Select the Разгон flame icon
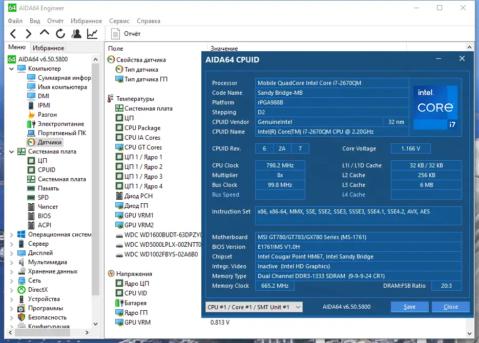The width and height of the screenshot is (479, 343). click(31, 115)
